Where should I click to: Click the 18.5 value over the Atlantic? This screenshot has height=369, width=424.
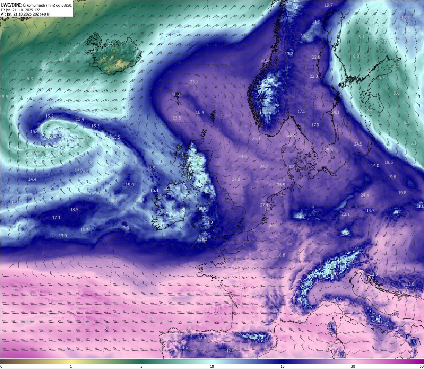(x=74, y=209)
